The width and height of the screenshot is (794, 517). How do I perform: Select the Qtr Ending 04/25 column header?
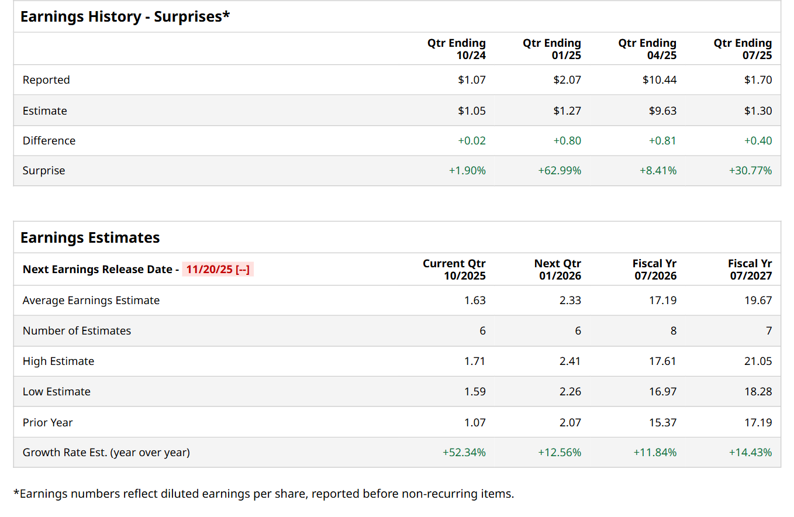coord(647,49)
